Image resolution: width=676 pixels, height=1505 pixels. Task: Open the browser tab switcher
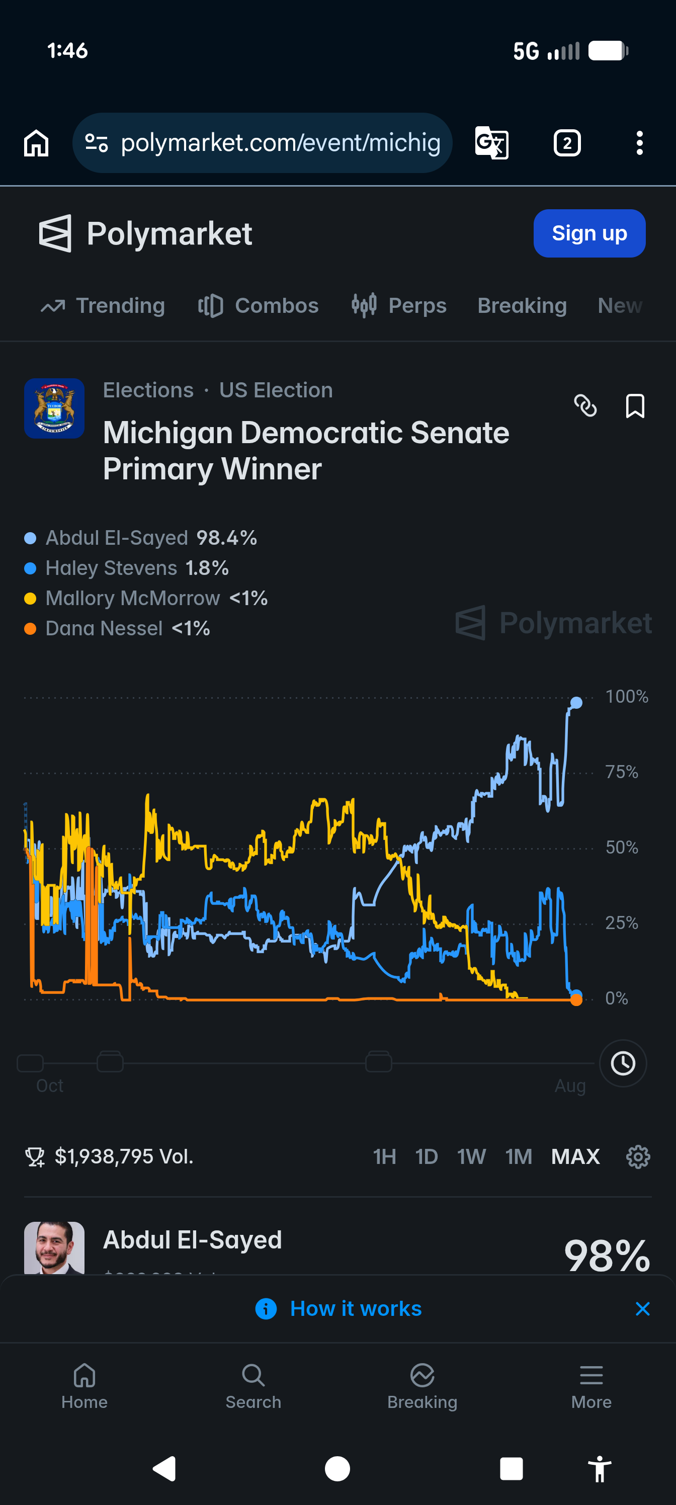pos(567,143)
